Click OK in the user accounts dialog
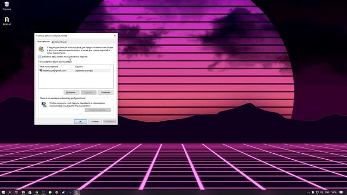This screenshot has height=195, width=347. coord(80,121)
